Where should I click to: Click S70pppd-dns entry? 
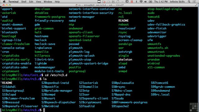pyautogui.click(x=121, y=95)
